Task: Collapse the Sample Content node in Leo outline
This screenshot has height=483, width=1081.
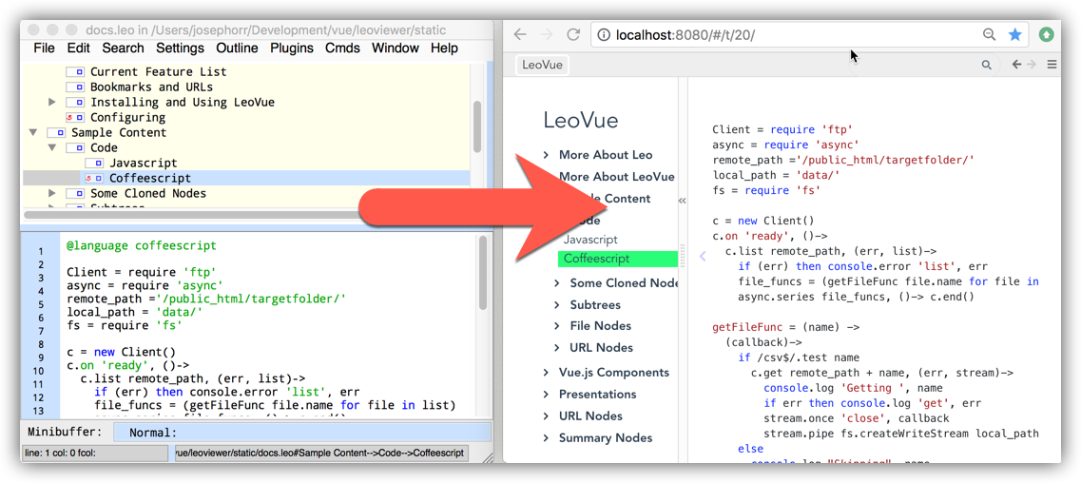Action: pos(32,132)
